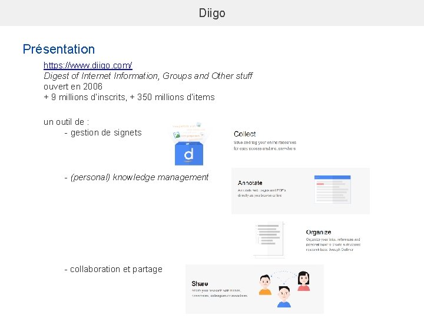Click the 'ouvert en 2006' line
Viewport: 424px width, 318px height.
(73, 87)
